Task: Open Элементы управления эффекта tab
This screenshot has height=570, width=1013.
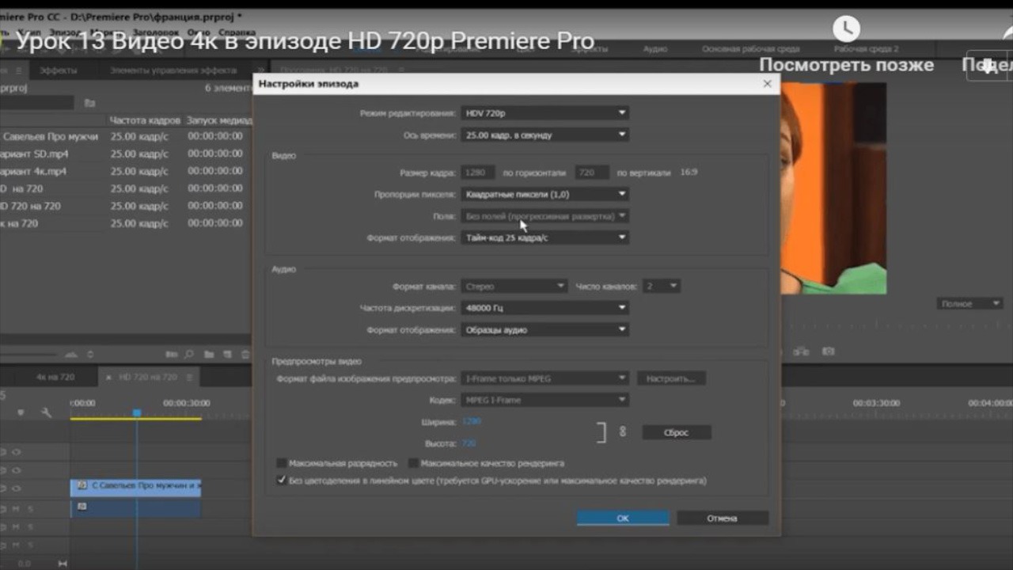Action: click(x=173, y=70)
